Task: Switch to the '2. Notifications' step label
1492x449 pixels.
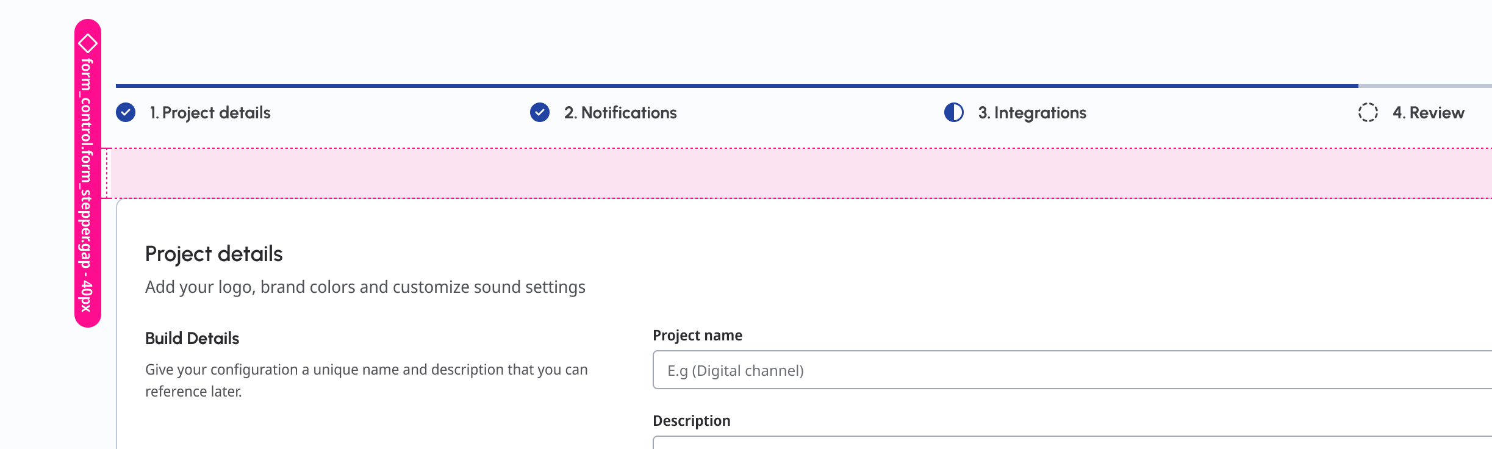Action: 620,113
